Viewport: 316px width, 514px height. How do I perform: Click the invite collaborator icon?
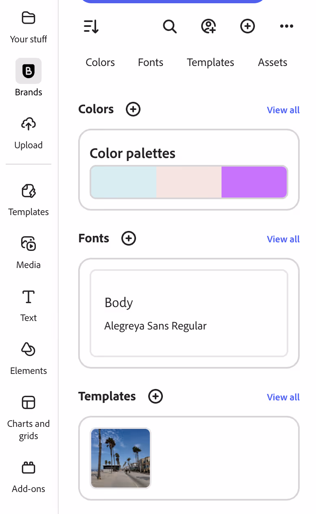tap(208, 26)
